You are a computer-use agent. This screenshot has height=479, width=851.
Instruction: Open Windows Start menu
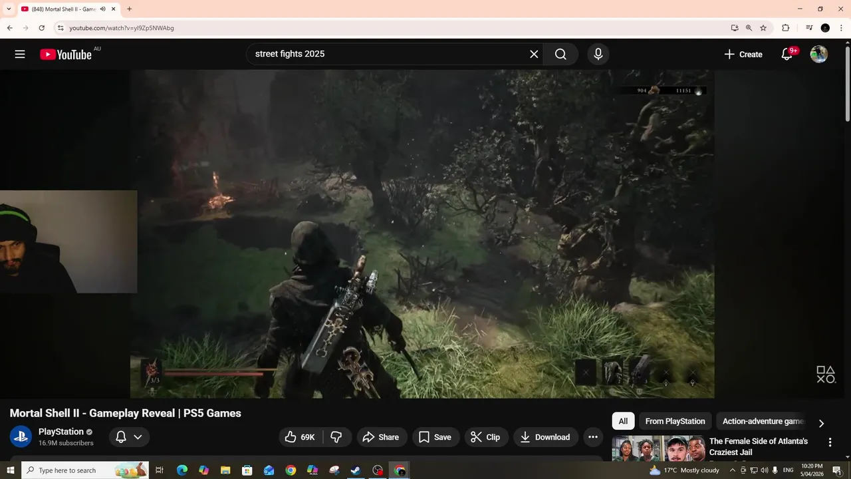point(10,470)
